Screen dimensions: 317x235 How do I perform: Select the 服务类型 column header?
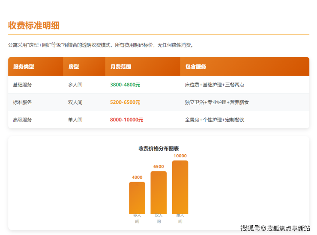pos(24,67)
